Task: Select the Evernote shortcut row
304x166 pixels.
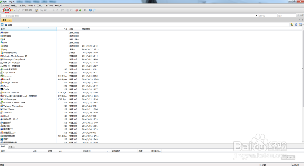Action: click(x=52, y=76)
